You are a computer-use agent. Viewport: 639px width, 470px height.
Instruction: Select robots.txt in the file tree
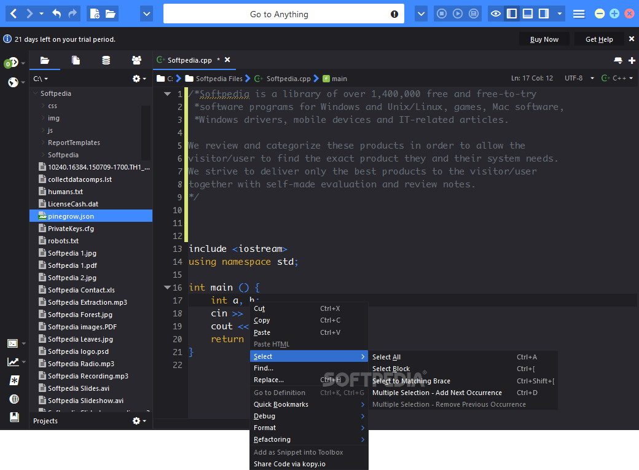pos(91,241)
